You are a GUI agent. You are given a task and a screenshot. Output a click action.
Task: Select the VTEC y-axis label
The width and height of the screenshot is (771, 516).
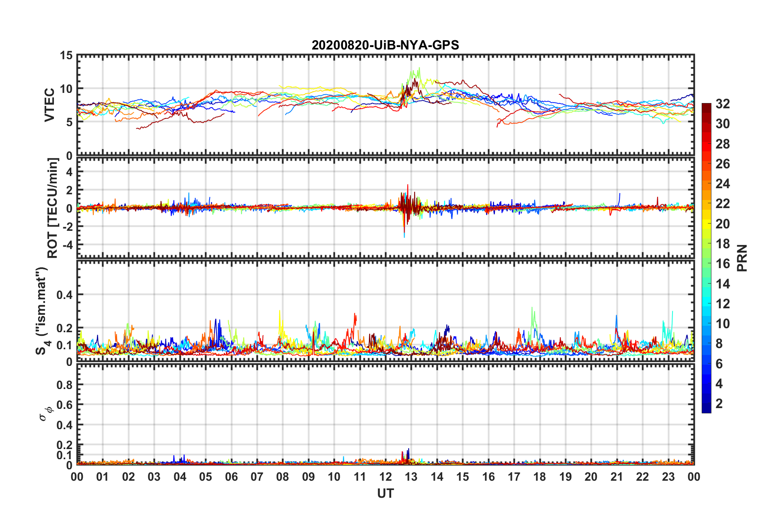49,105
